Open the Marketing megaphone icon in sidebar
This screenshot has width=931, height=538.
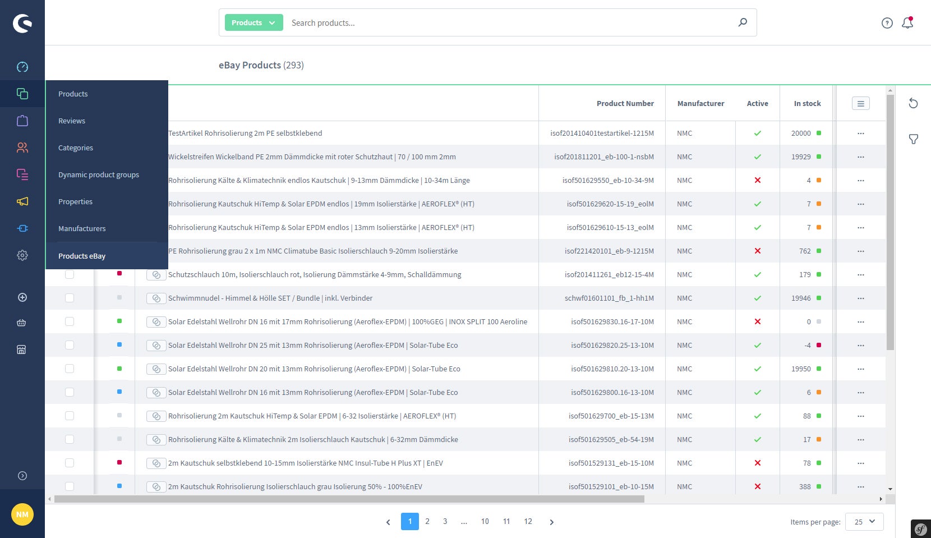(x=22, y=201)
